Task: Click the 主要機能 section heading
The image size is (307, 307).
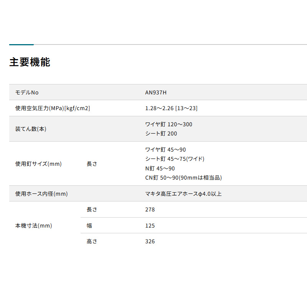Action: click(30, 62)
